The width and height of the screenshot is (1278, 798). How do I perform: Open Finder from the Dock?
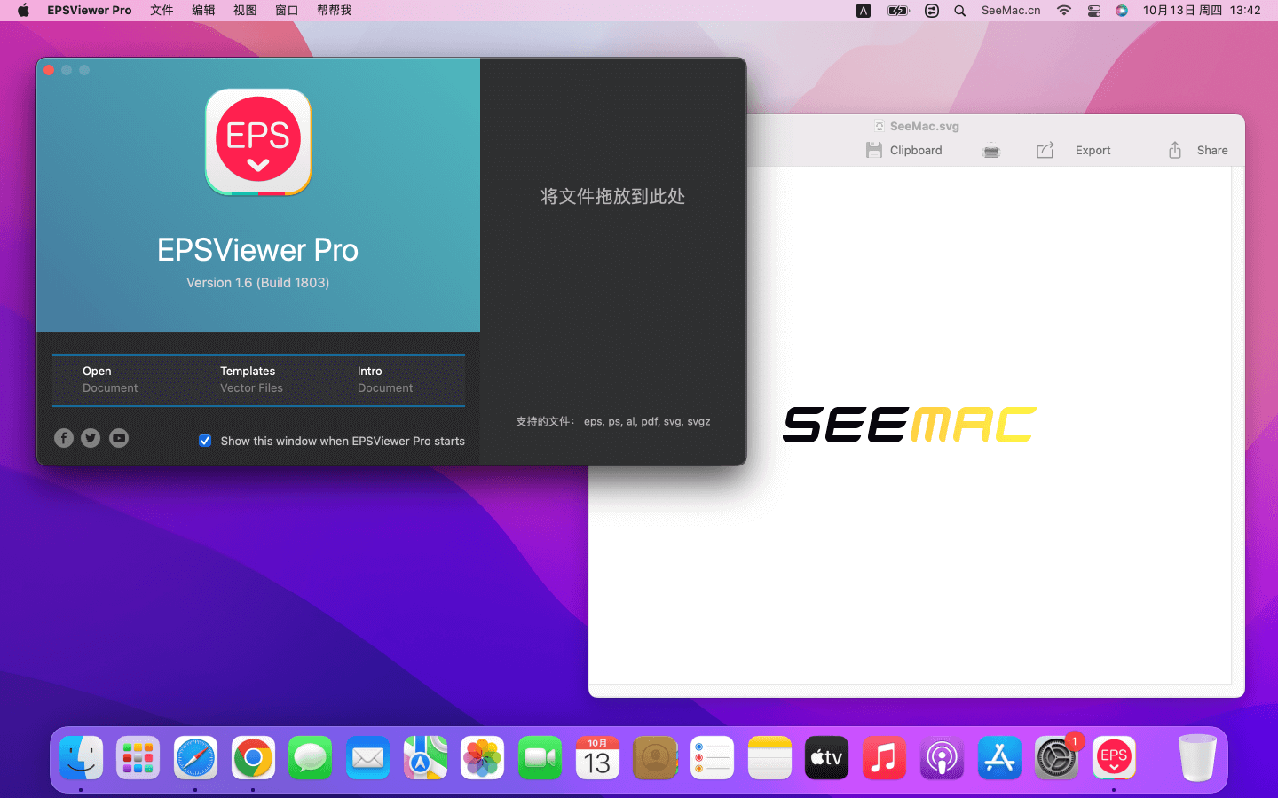click(x=82, y=758)
